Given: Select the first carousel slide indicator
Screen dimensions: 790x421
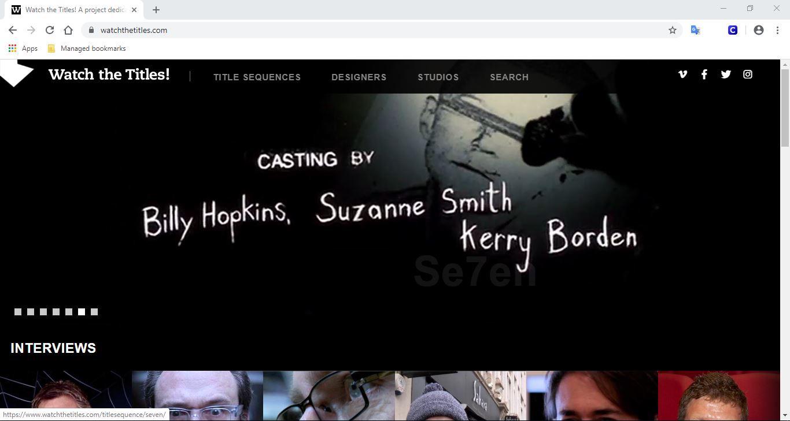Looking at the screenshot, I should tap(18, 312).
